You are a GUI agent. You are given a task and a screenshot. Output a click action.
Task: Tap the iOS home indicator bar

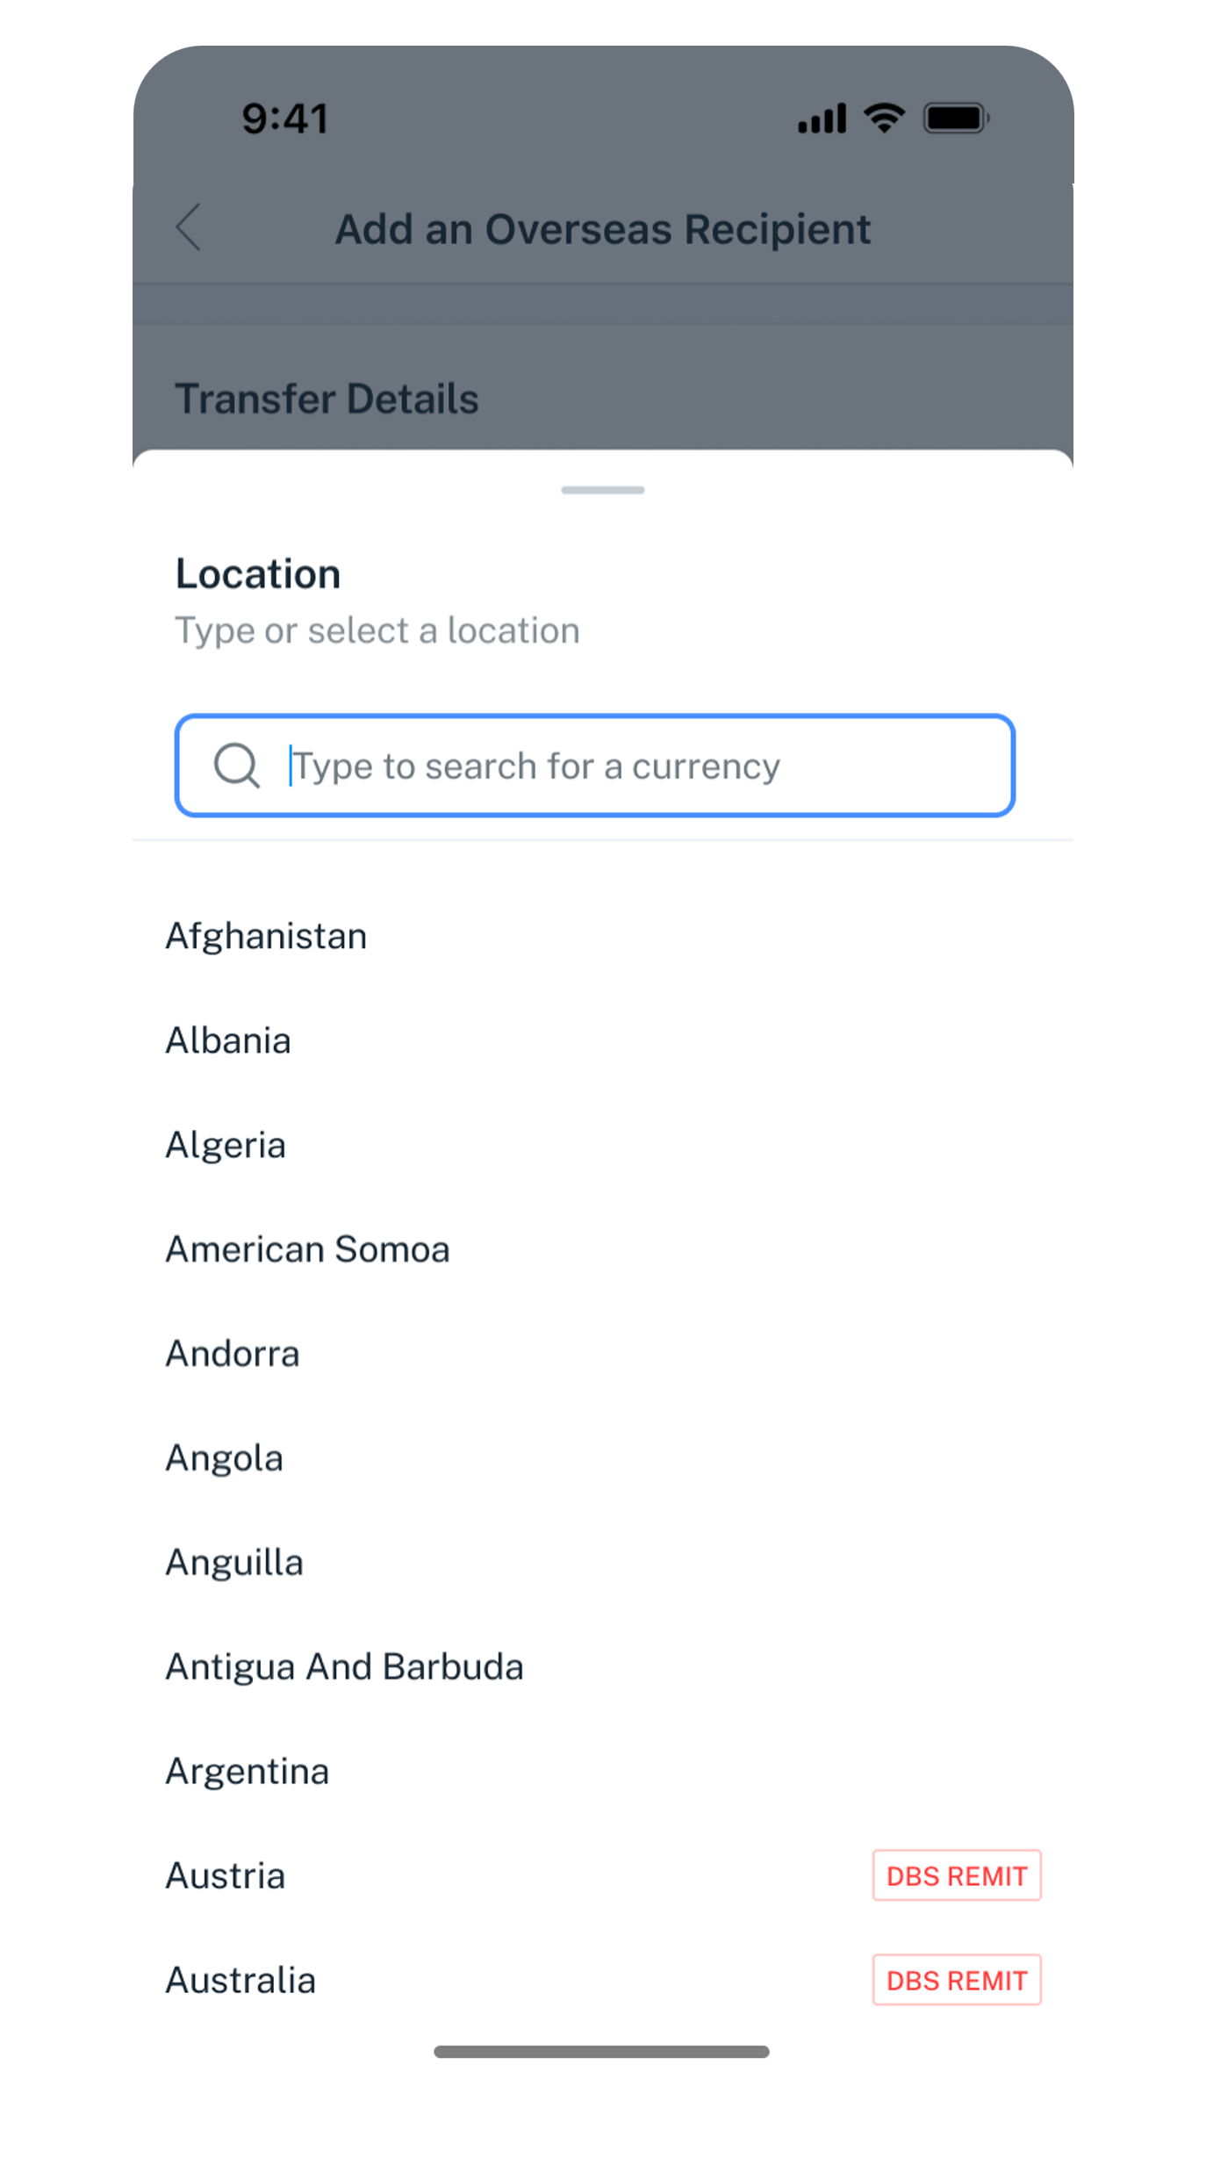coord(602,2052)
